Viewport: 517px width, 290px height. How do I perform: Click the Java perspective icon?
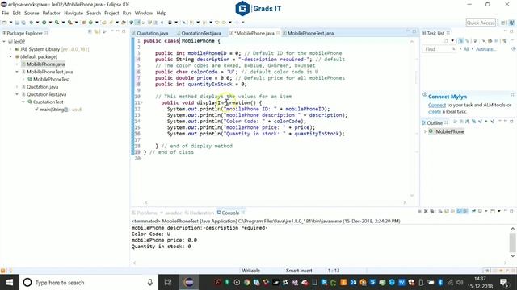(x=511, y=23)
